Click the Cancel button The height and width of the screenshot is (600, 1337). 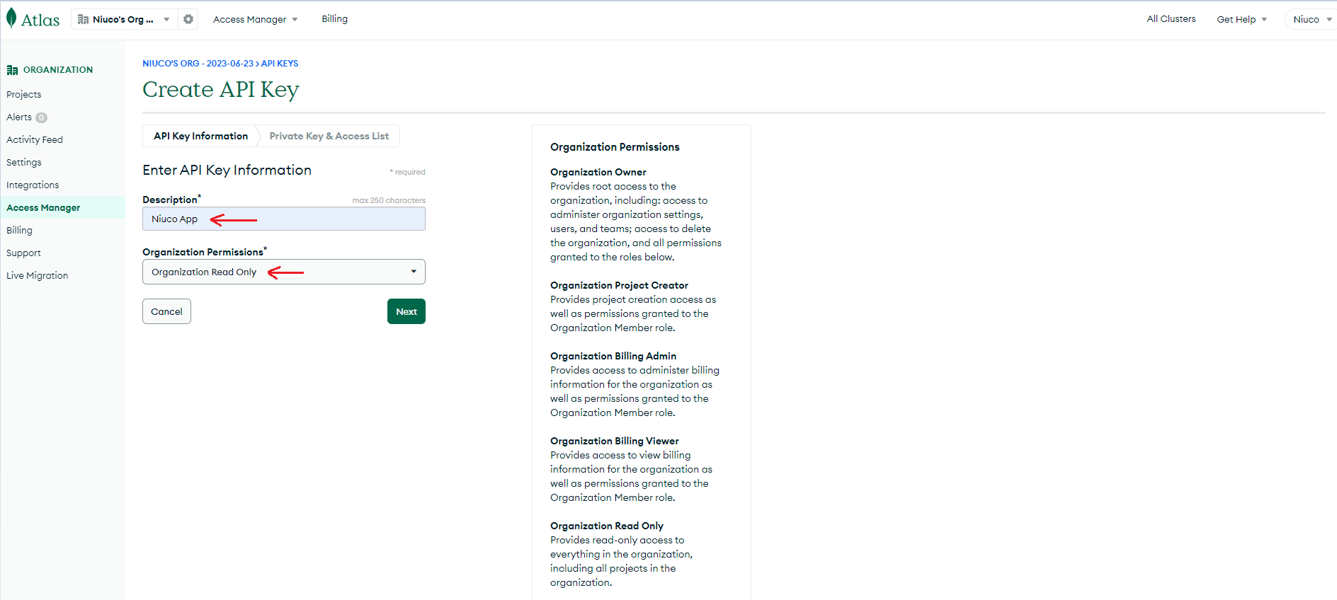pos(166,311)
